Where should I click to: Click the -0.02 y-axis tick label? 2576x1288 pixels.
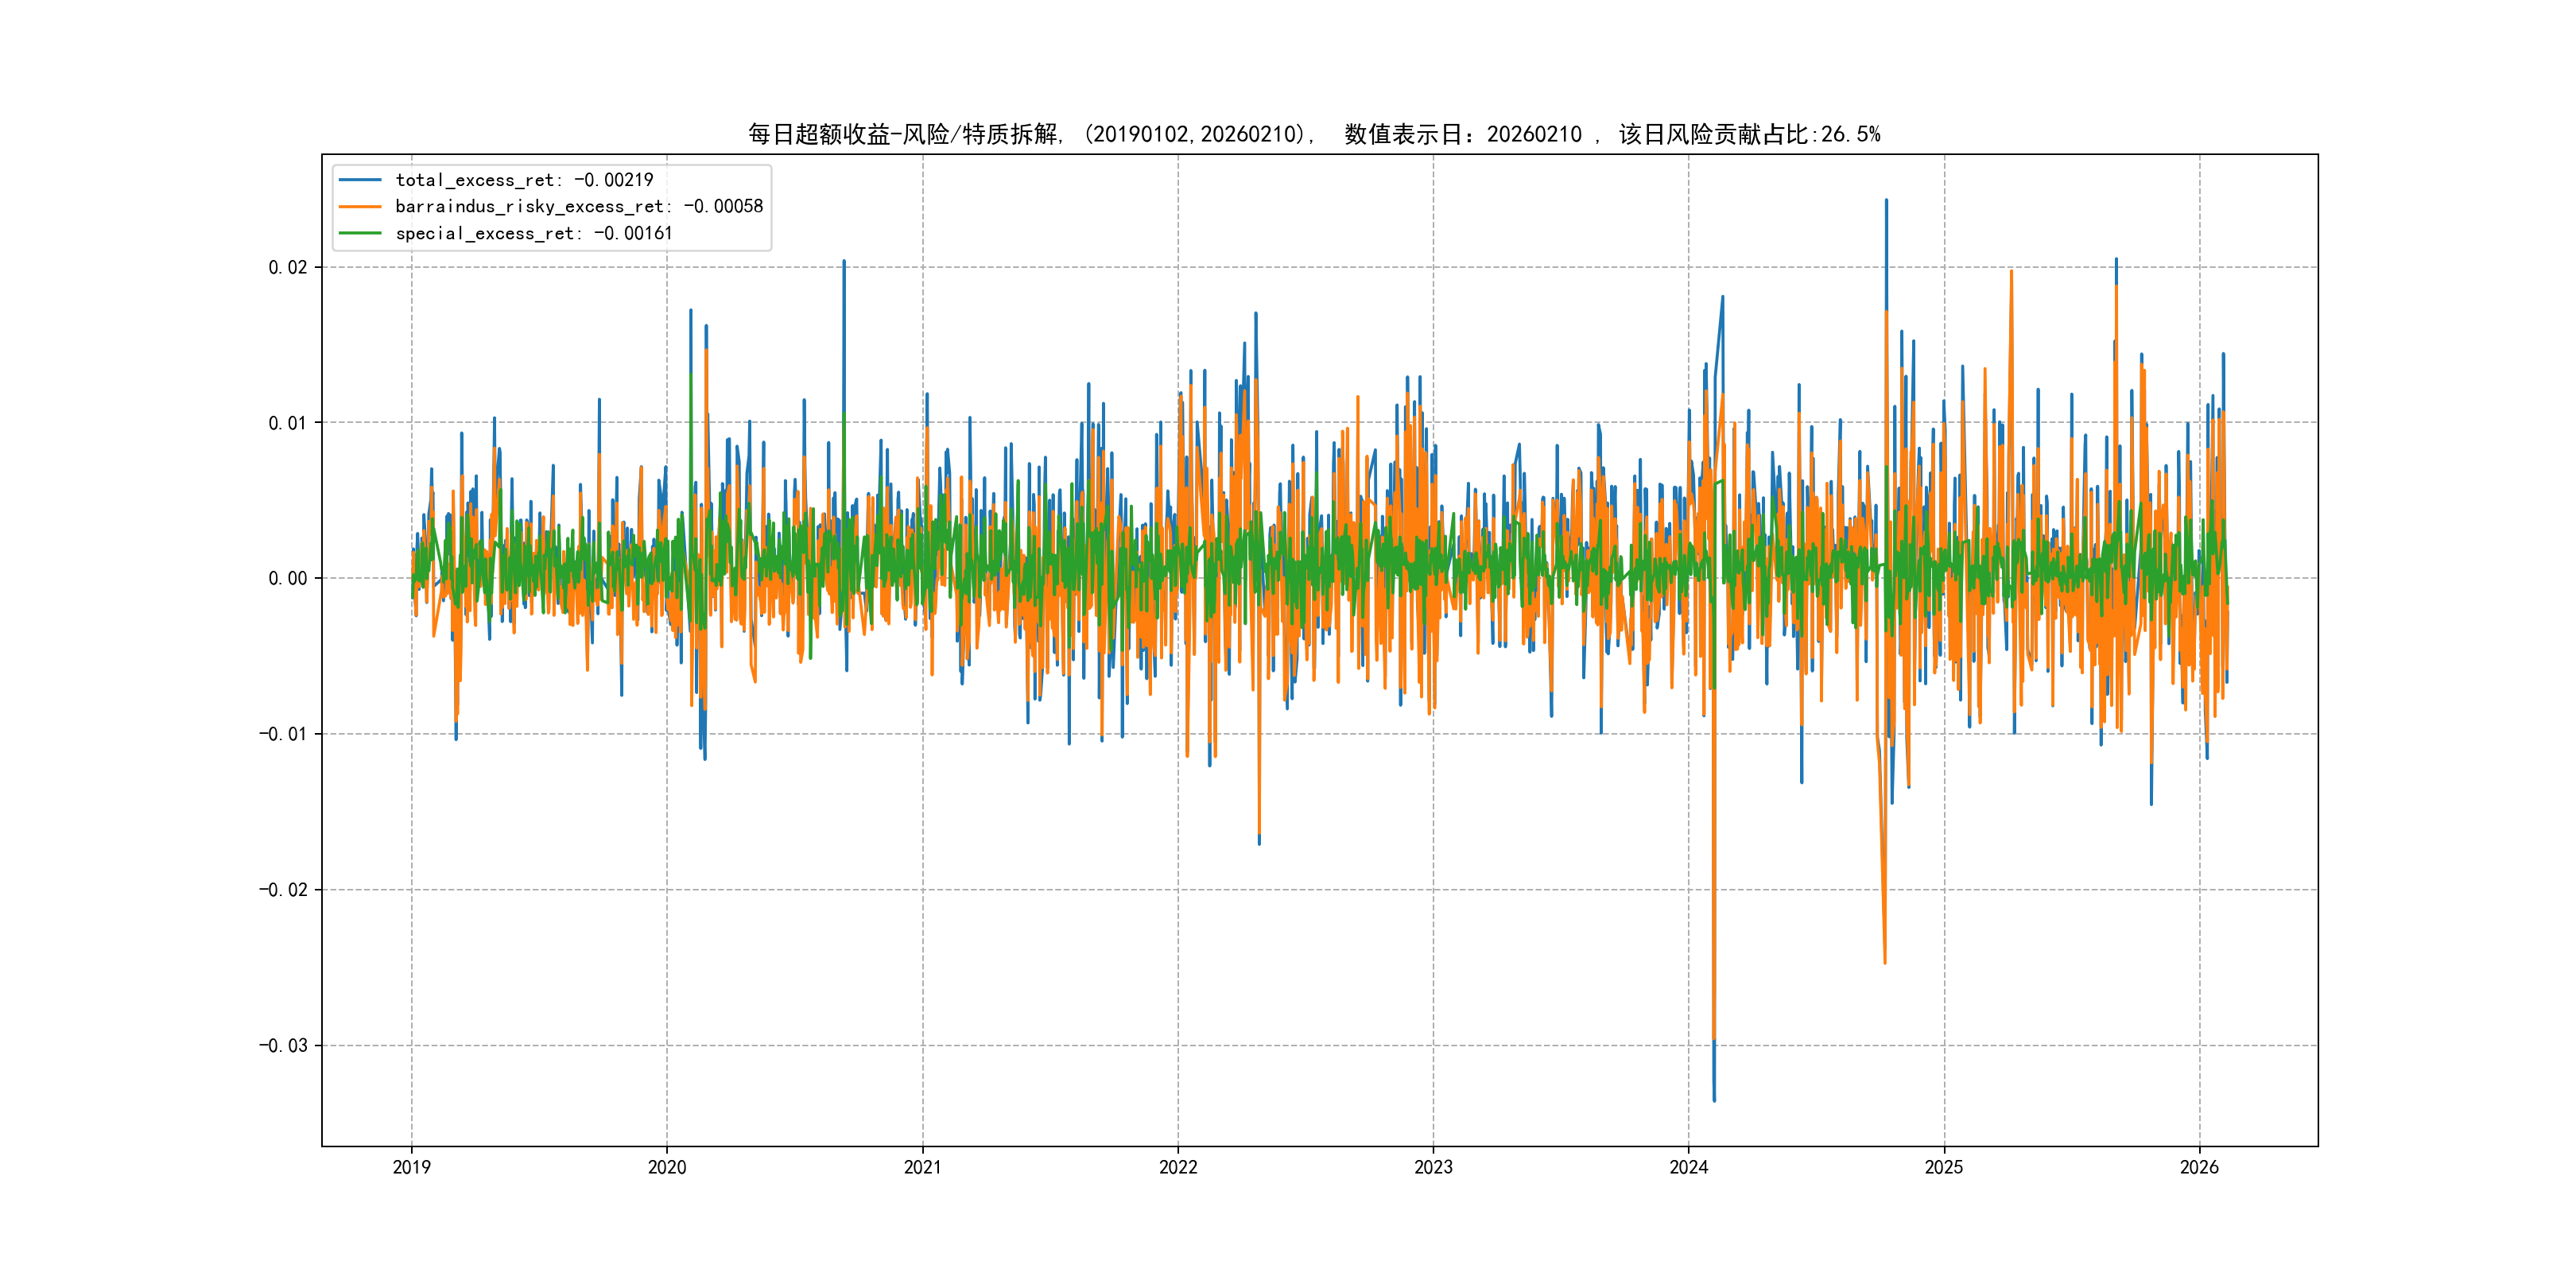tap(283, 890)
